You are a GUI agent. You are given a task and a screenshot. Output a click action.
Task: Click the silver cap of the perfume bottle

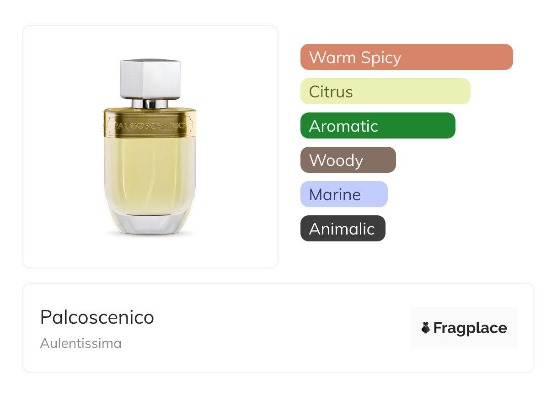tap(150, 79)
